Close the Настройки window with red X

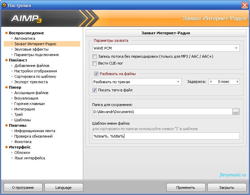[x=245, y=5]
